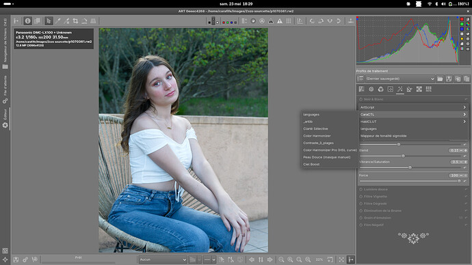The height and width of the screenshot is (265, 472).
Task: Toggle fullscreen from bottom bar
Action: 341,260
